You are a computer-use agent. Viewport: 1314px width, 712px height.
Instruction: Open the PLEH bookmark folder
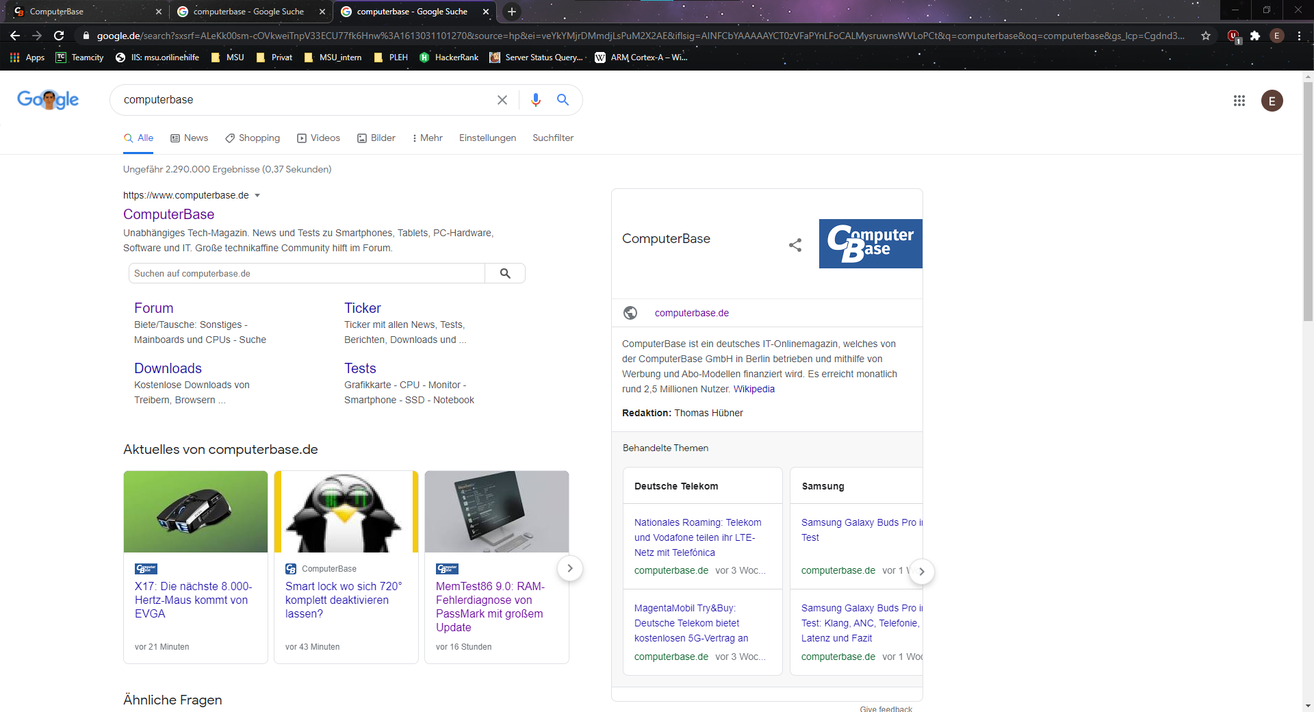(x=391, y=58)
